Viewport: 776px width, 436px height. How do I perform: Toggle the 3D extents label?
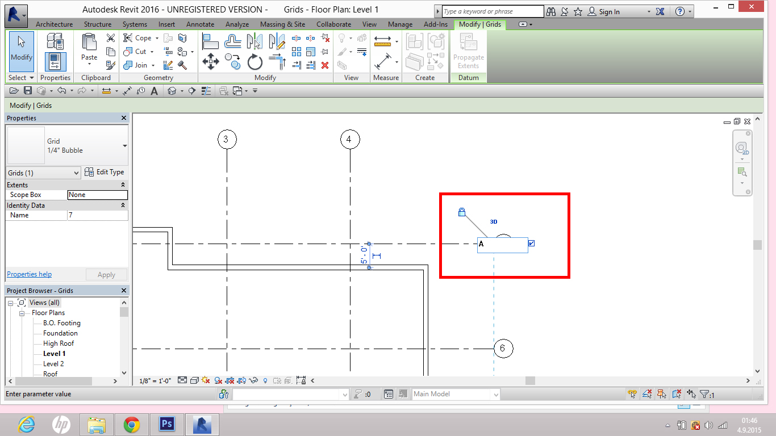494,222
